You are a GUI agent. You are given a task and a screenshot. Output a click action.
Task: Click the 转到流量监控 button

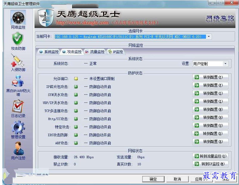coord(210,156)
